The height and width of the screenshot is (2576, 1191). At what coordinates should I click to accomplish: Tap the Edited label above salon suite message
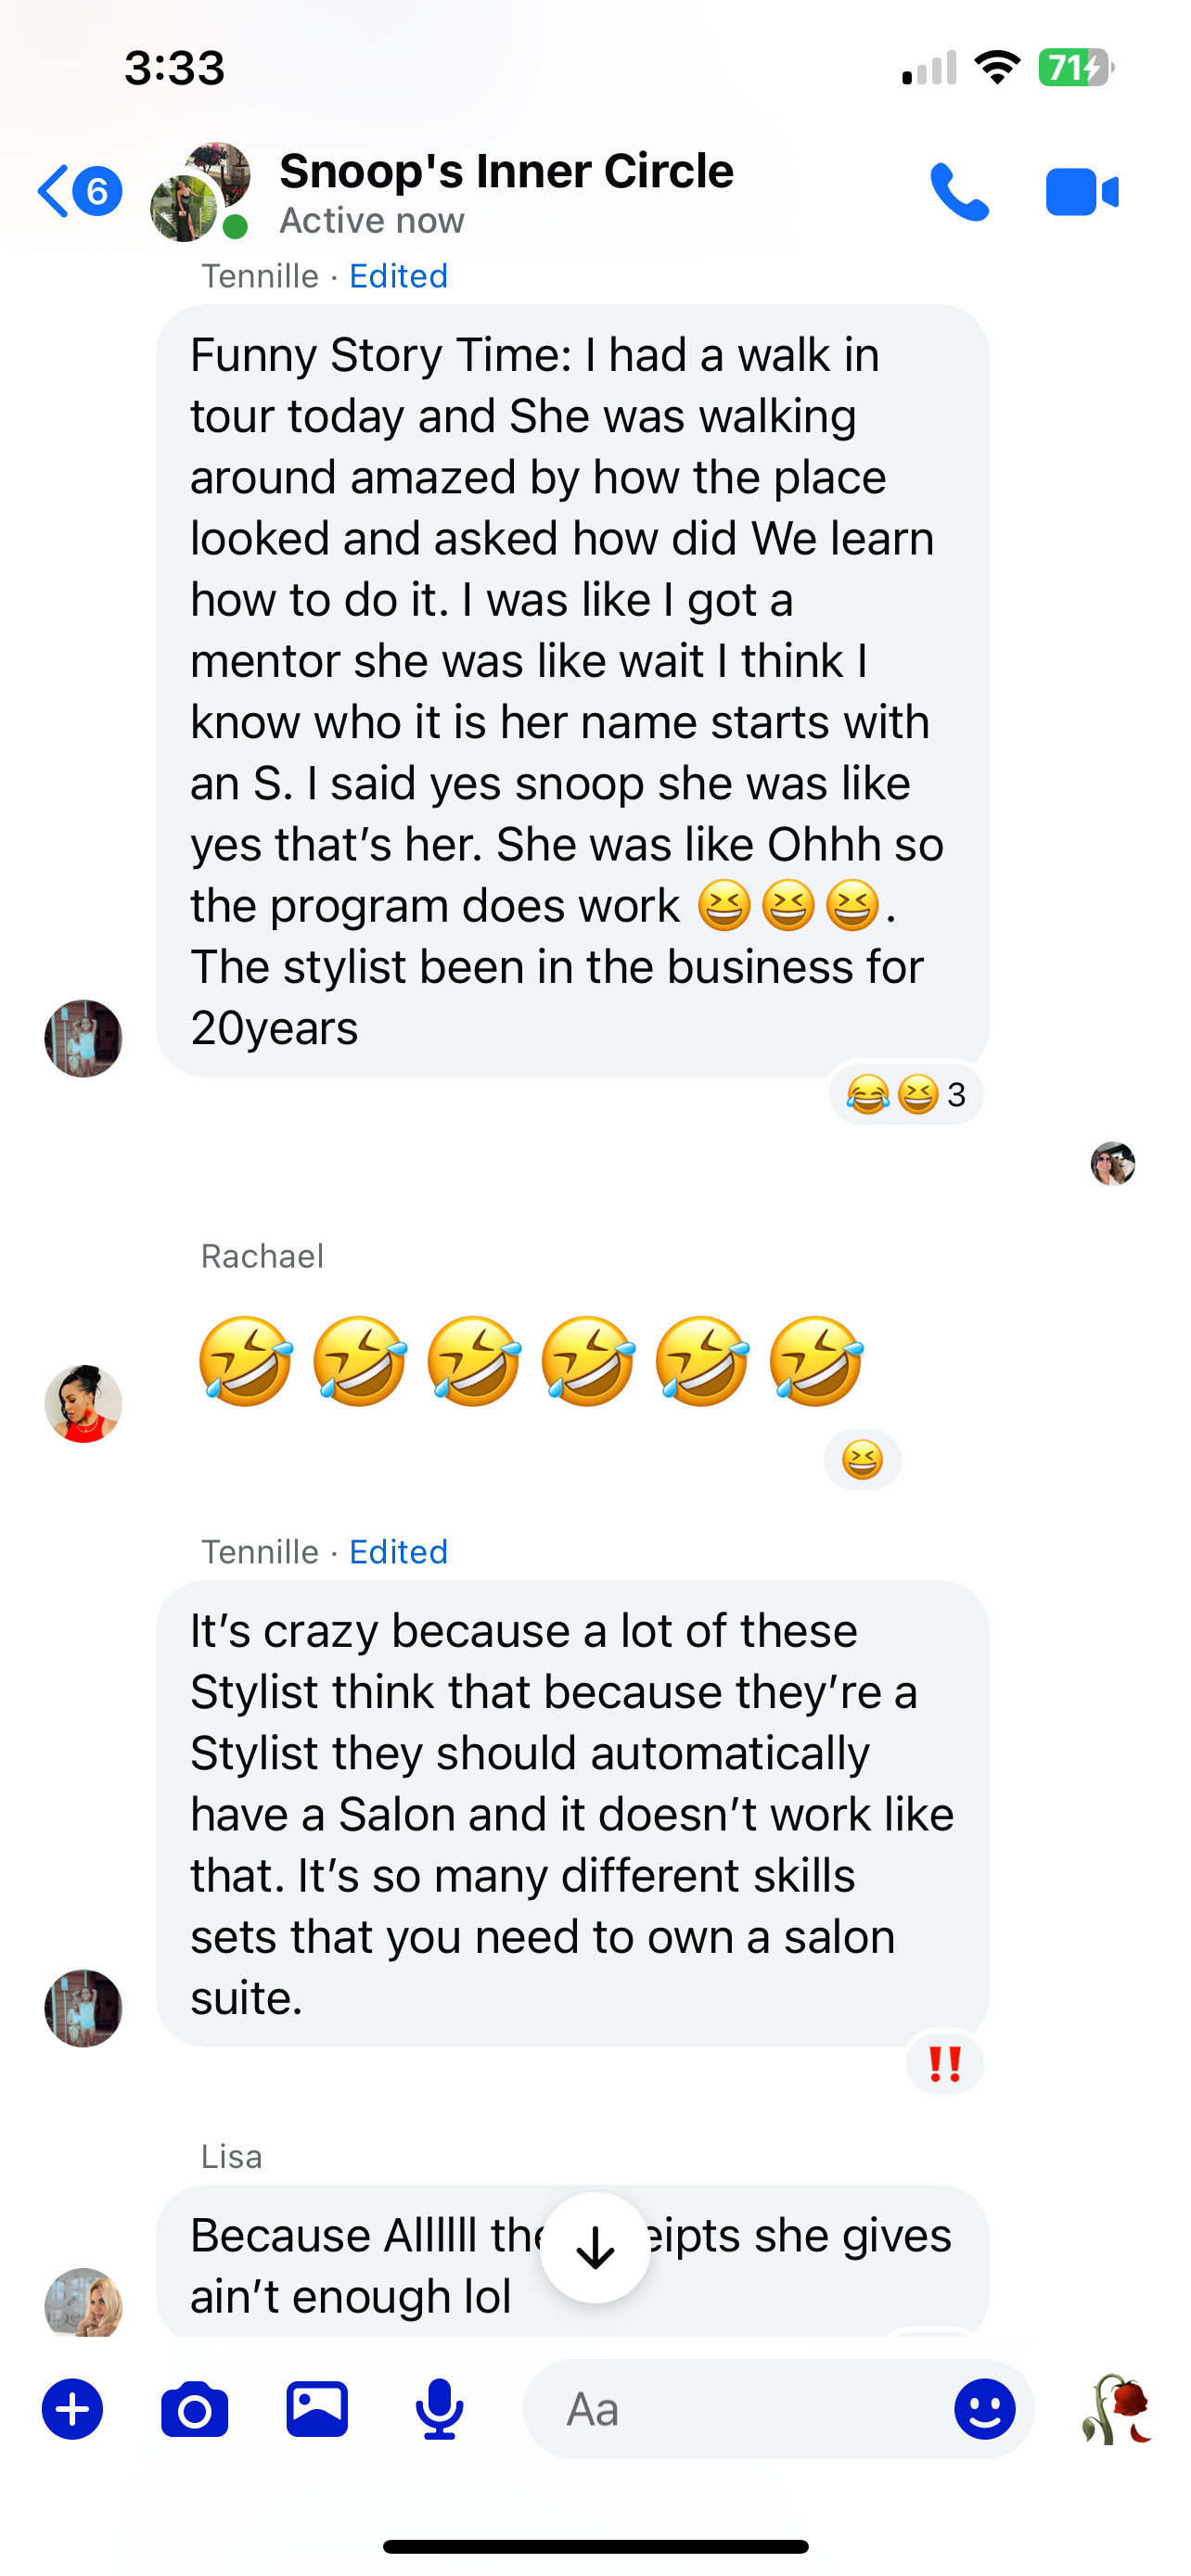tap(398, 1552)
